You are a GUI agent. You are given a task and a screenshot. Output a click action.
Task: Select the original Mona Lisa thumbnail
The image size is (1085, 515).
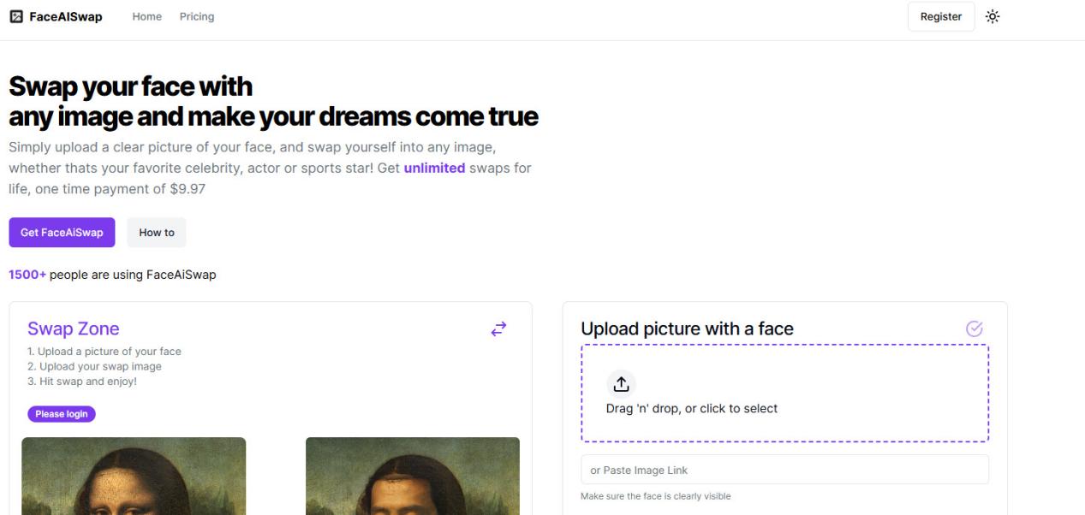(134, 477)
